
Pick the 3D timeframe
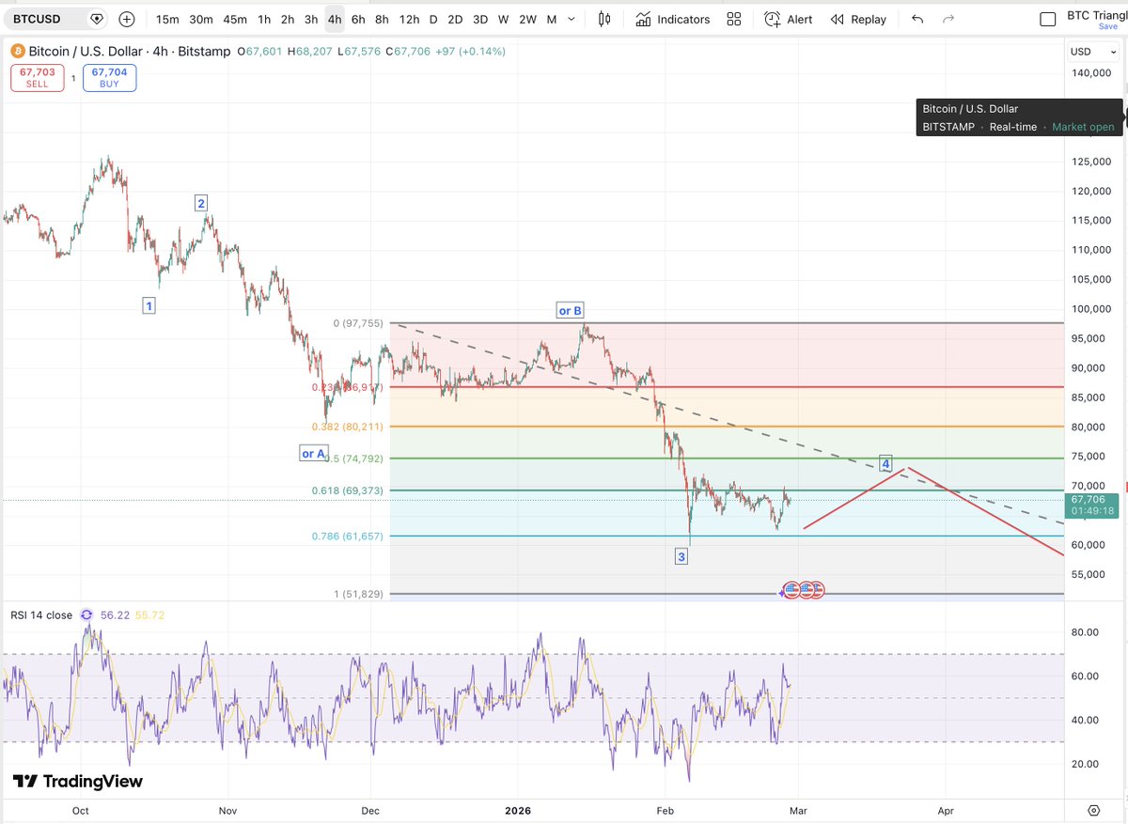[480, 19]
